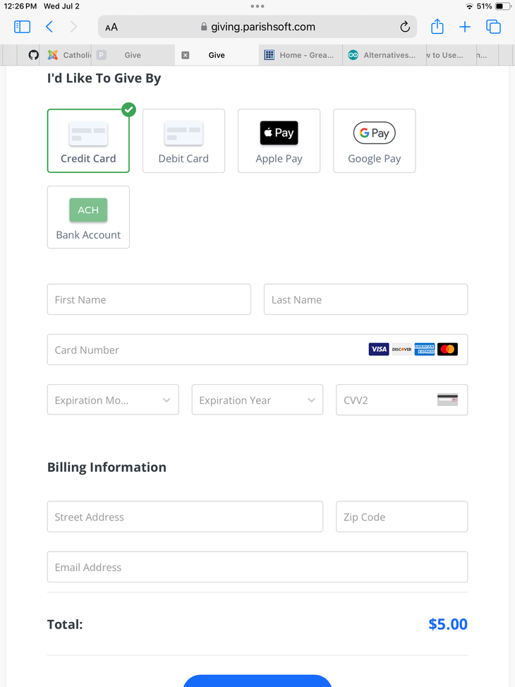This screenshot has height=687, width=515.
Task: Tap the 12:26 PM clock
Action: 20,6
